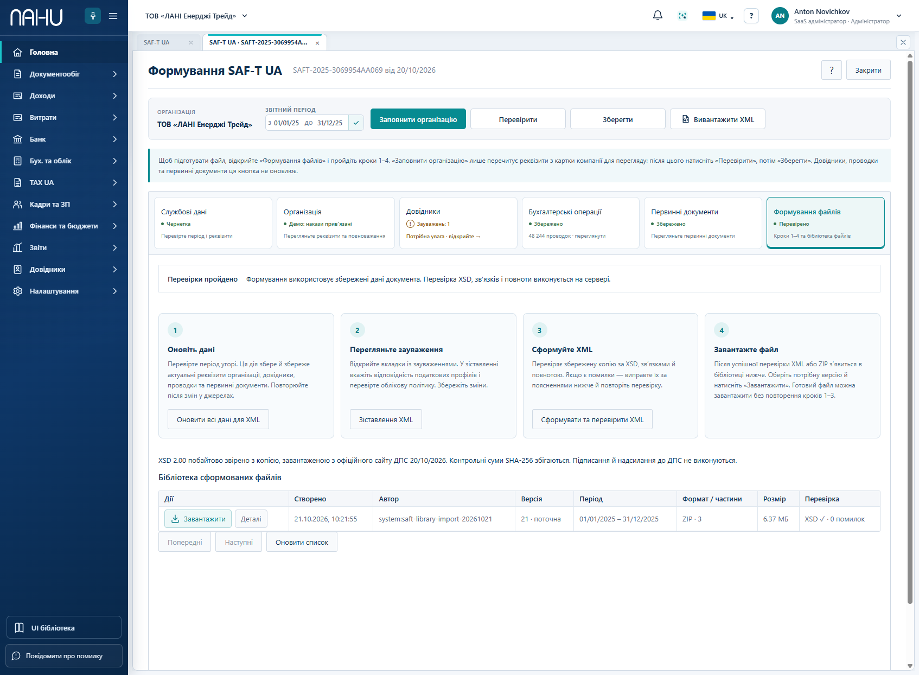Close all tabs with the x at the right of the tab bar
Image resolution: width=919 pixels, height=675 pixels.
pos(903,42)
